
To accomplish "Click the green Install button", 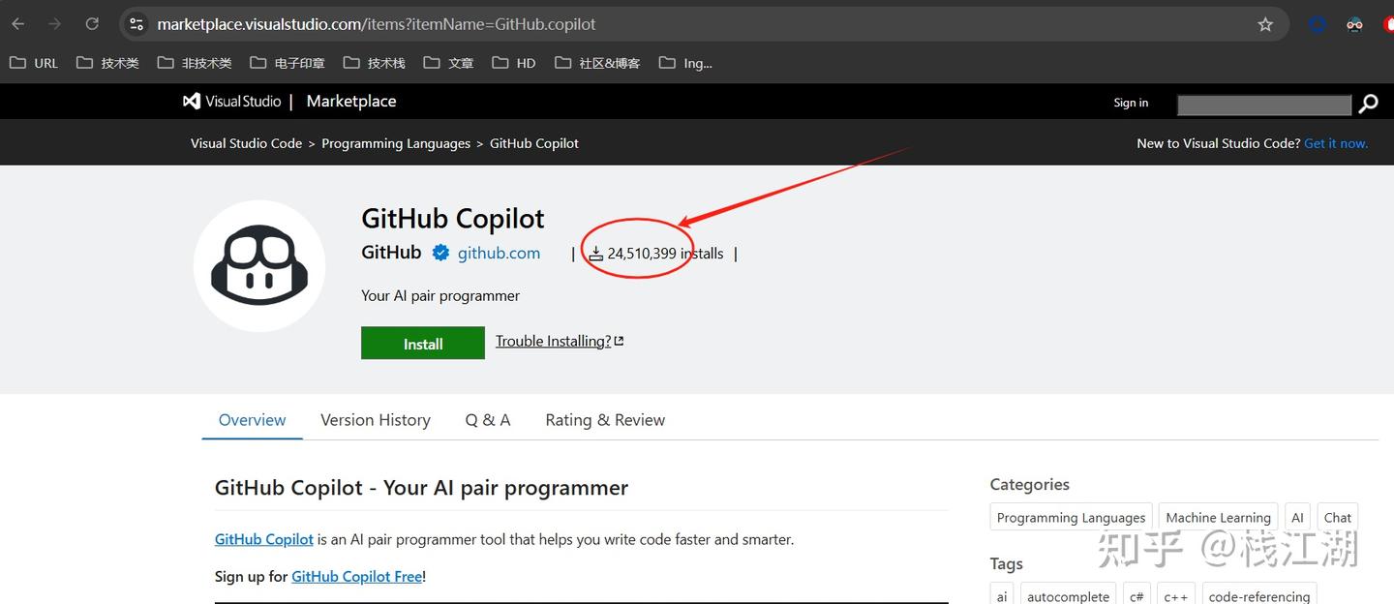I will (x=422, y=343).
